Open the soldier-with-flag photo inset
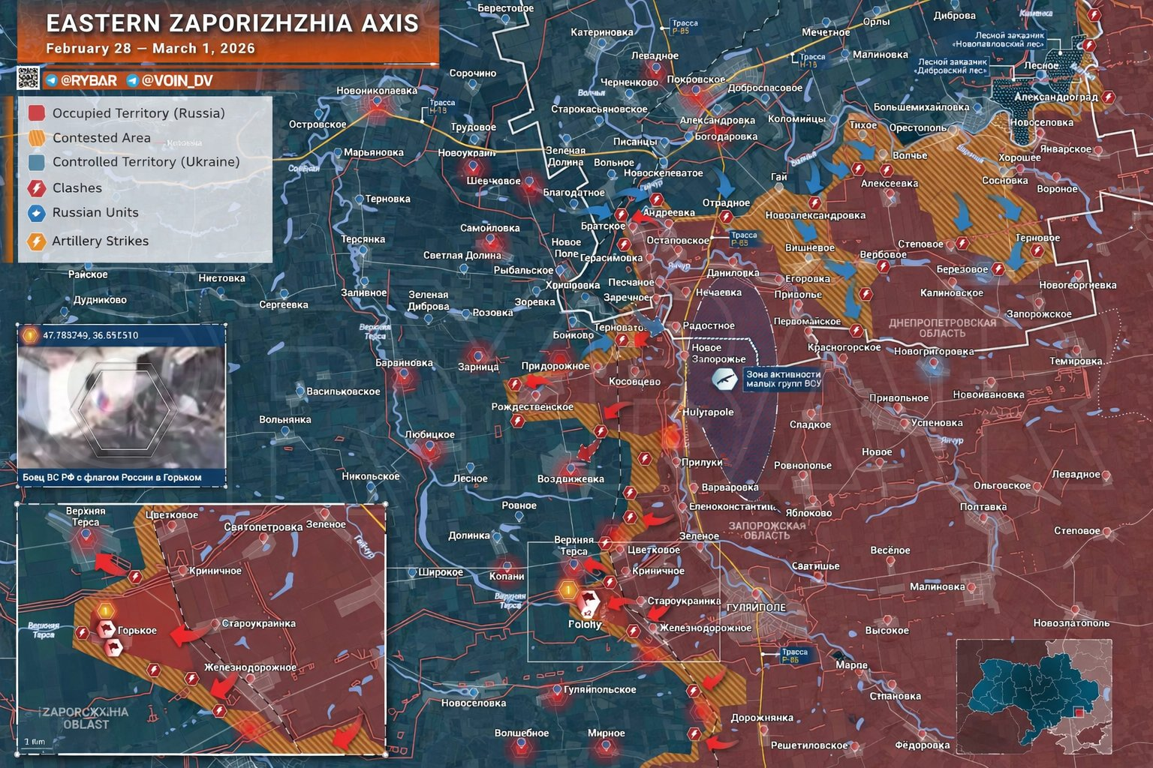 [x=121, y=407]
